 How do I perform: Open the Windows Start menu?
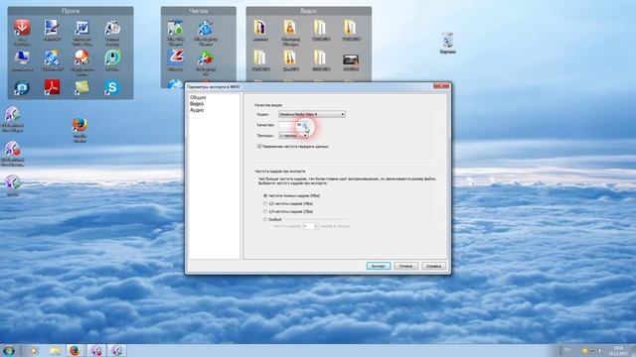[x=9, y=350]
